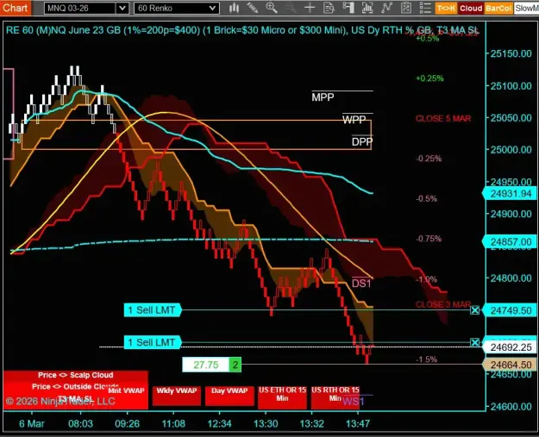Click the US RTH OR 15 Min box
This screenshot has height=437, width=539.
click(x=335, y=396)
